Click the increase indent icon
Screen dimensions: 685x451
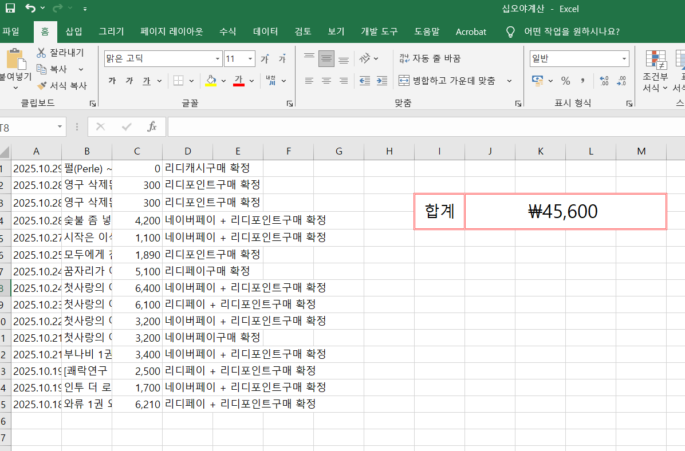[x=382, y=81]
